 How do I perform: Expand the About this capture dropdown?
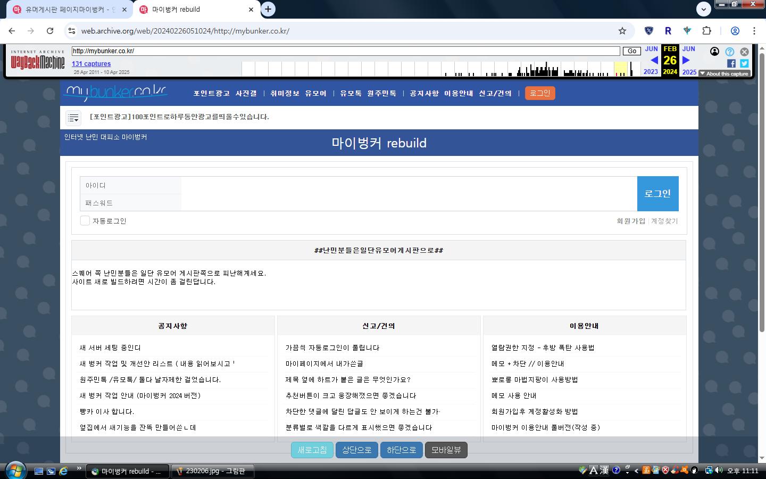724,73
